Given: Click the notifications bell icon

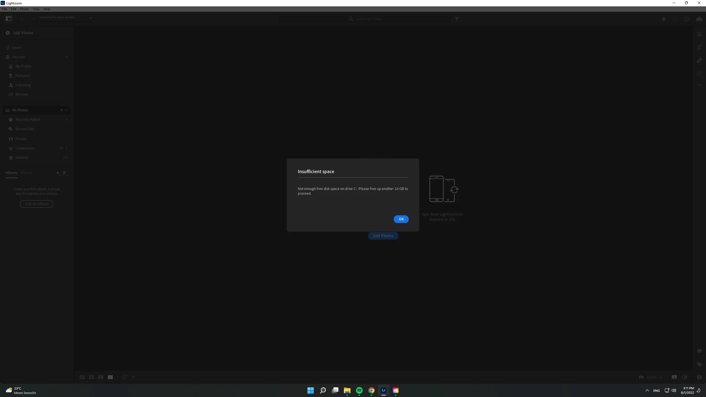Looking at the screenshot, I should click(x=664, y=19).
